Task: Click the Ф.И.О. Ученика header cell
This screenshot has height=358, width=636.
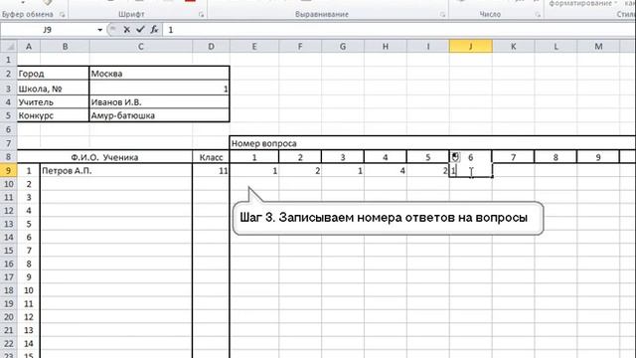Action: click(104, 157)
